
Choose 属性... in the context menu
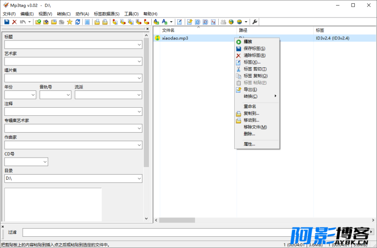pyautogui.click(x=257, y=144)
